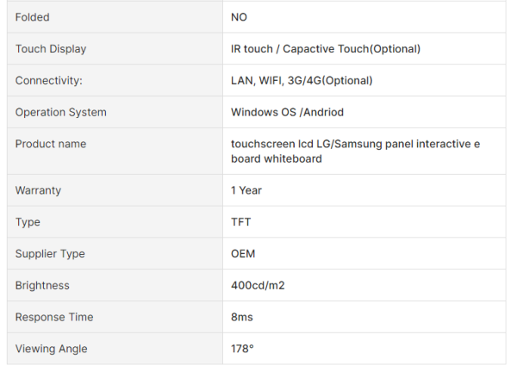Click the 'Warranty' row label
517x372 pixels.
(38, 190)
